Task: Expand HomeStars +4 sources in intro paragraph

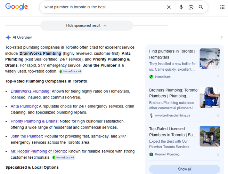Action: point(70,71)
